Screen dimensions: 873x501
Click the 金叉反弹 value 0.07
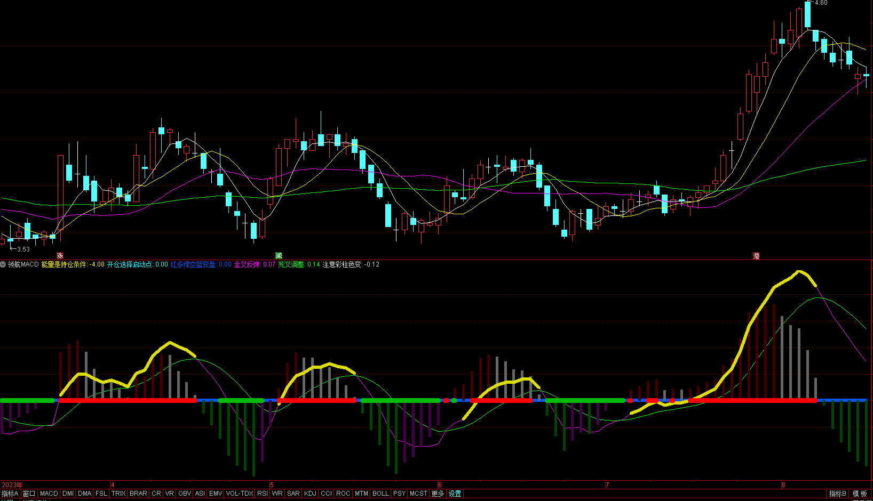[269, 264]
